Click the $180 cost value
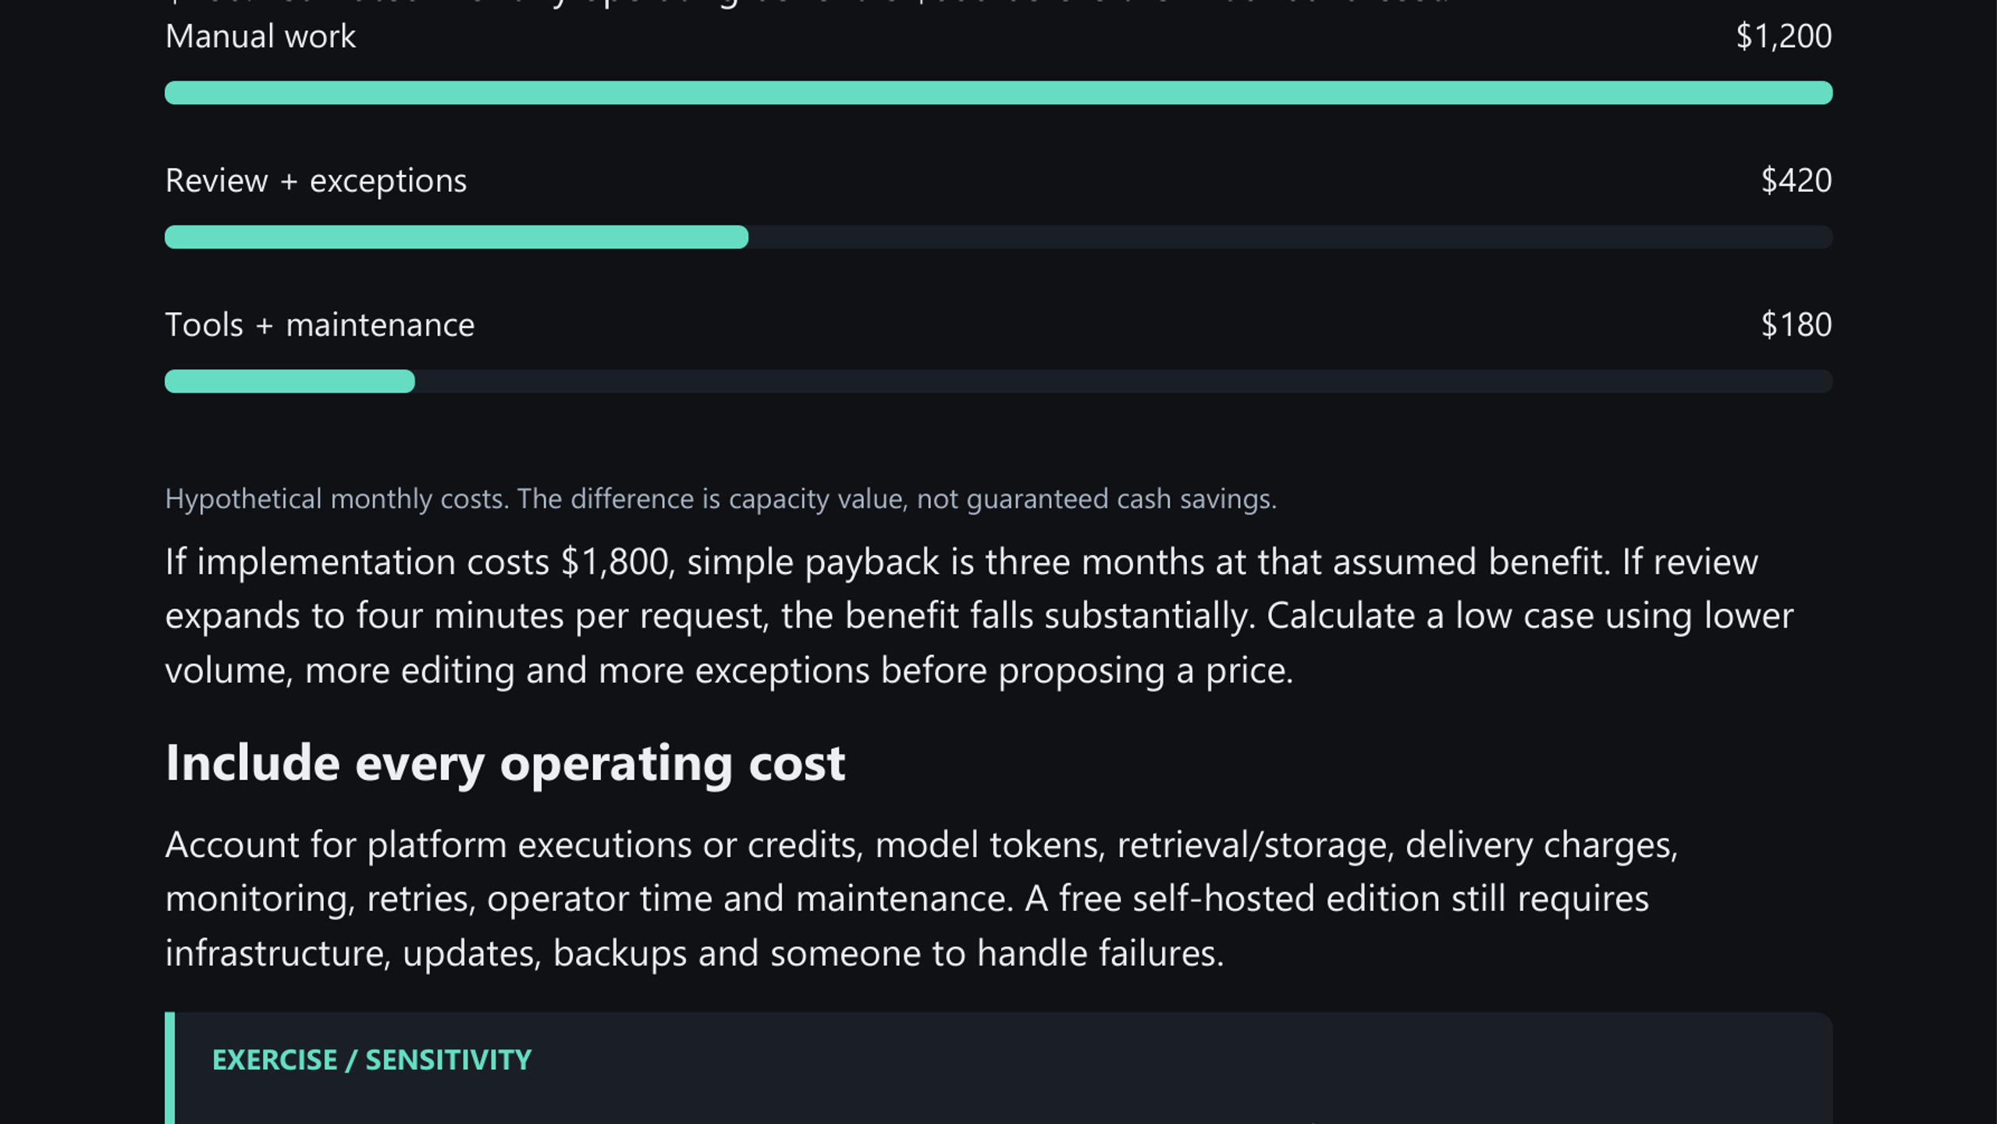The height and width of the screenshot is (1124, 1997). pos(1796,325)
